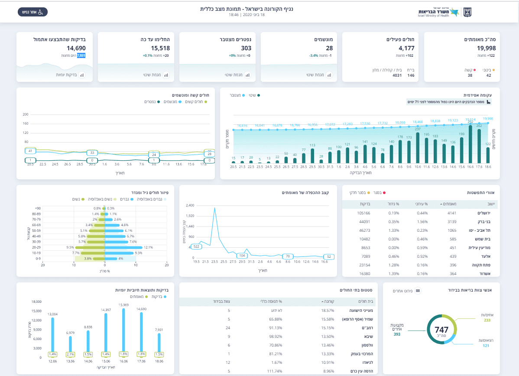
Task: Select the 'בית שמש' locality row
Action: click(421, 239)
